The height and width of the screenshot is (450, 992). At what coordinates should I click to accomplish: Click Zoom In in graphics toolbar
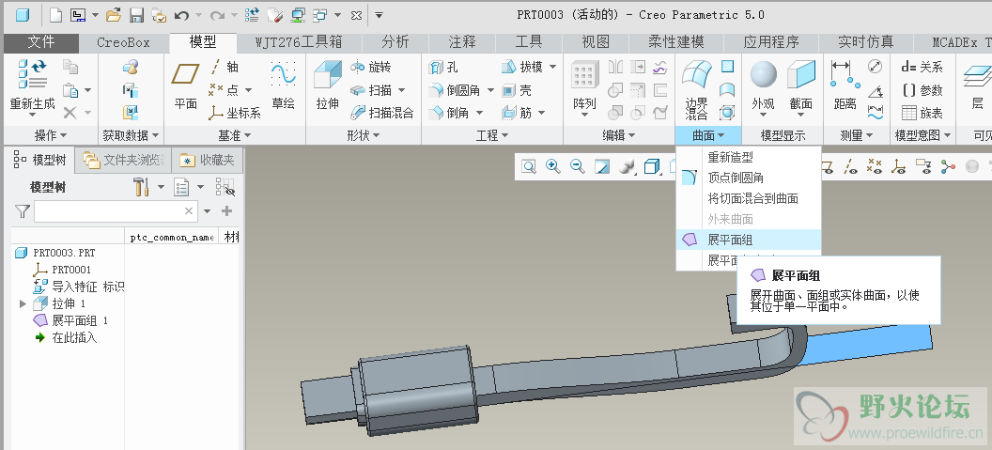(x=553, y=166)
